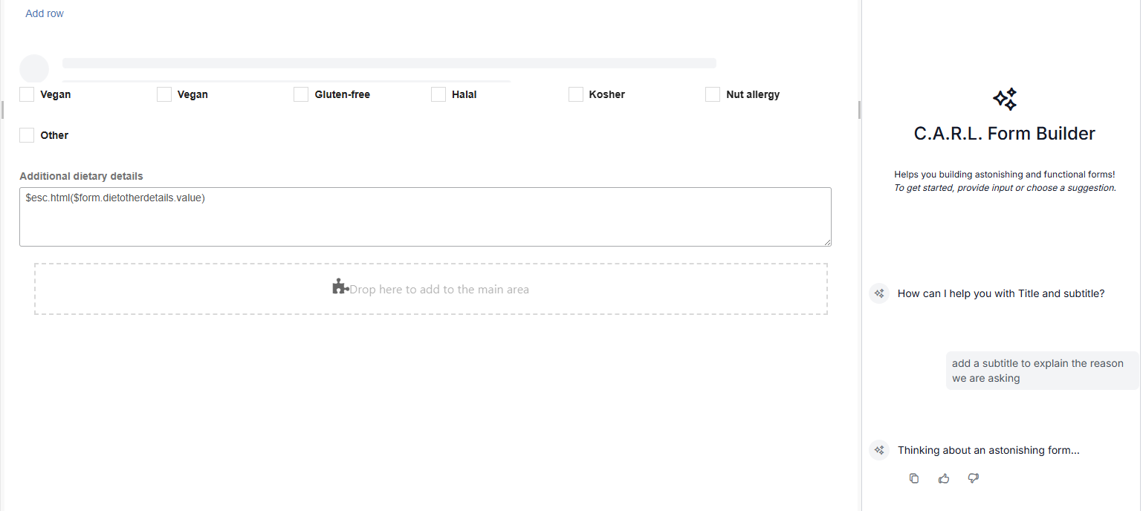The height and width of the screenshot is (511, 1143).
Task: Tick the leftmost Vegan checkbox
Action: click(27, 94)
